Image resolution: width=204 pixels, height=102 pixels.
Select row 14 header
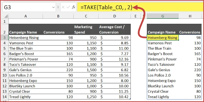coord(4,97)
